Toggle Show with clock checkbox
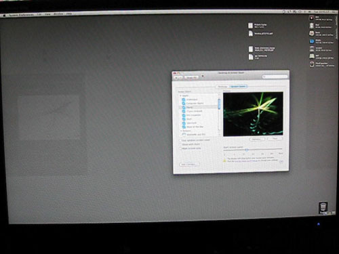 coord(180,144)
